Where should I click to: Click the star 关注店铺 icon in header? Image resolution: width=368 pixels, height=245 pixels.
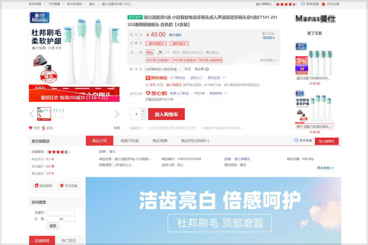(x=323, y=4)
